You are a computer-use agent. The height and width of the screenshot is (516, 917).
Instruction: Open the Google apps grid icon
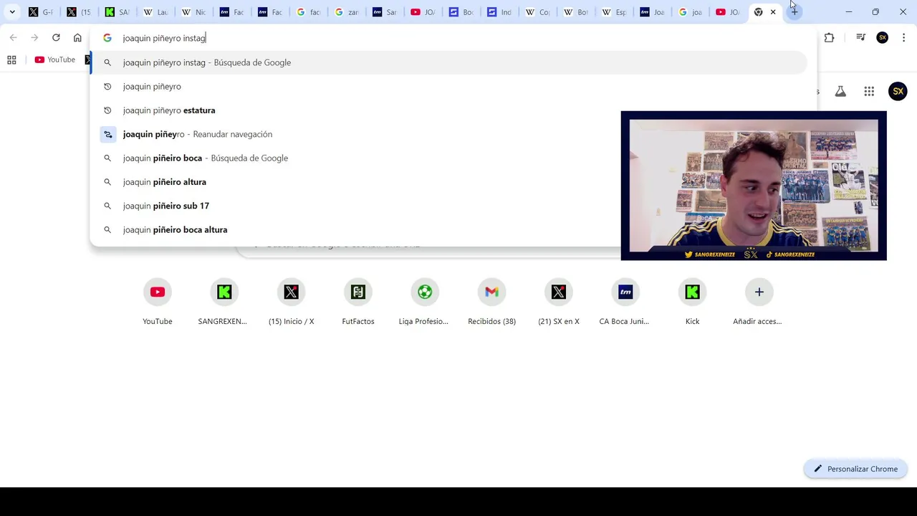click(869, 91)
